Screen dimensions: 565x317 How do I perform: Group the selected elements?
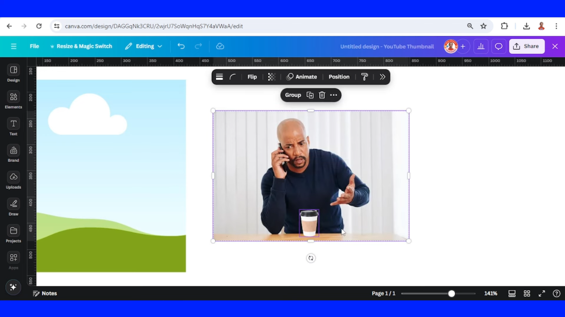(293, 95)
